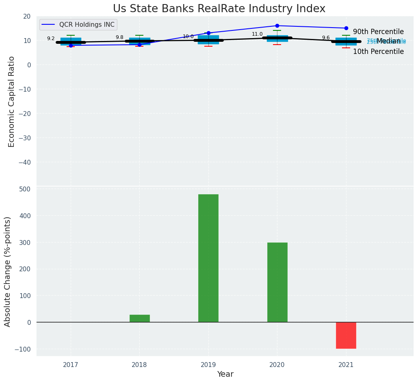Click the 2020 median label '11.0'
The image size is (418, 382).
[257, 34]
